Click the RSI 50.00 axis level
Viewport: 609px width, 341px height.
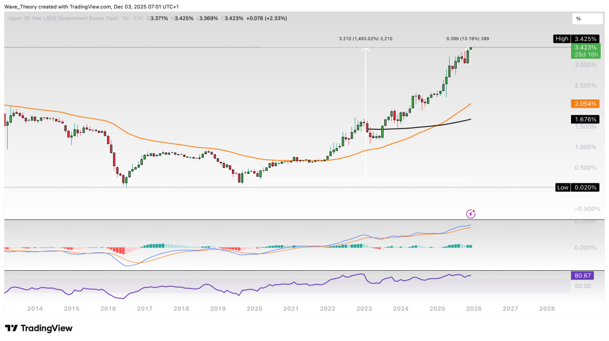(x=583, y=286)
